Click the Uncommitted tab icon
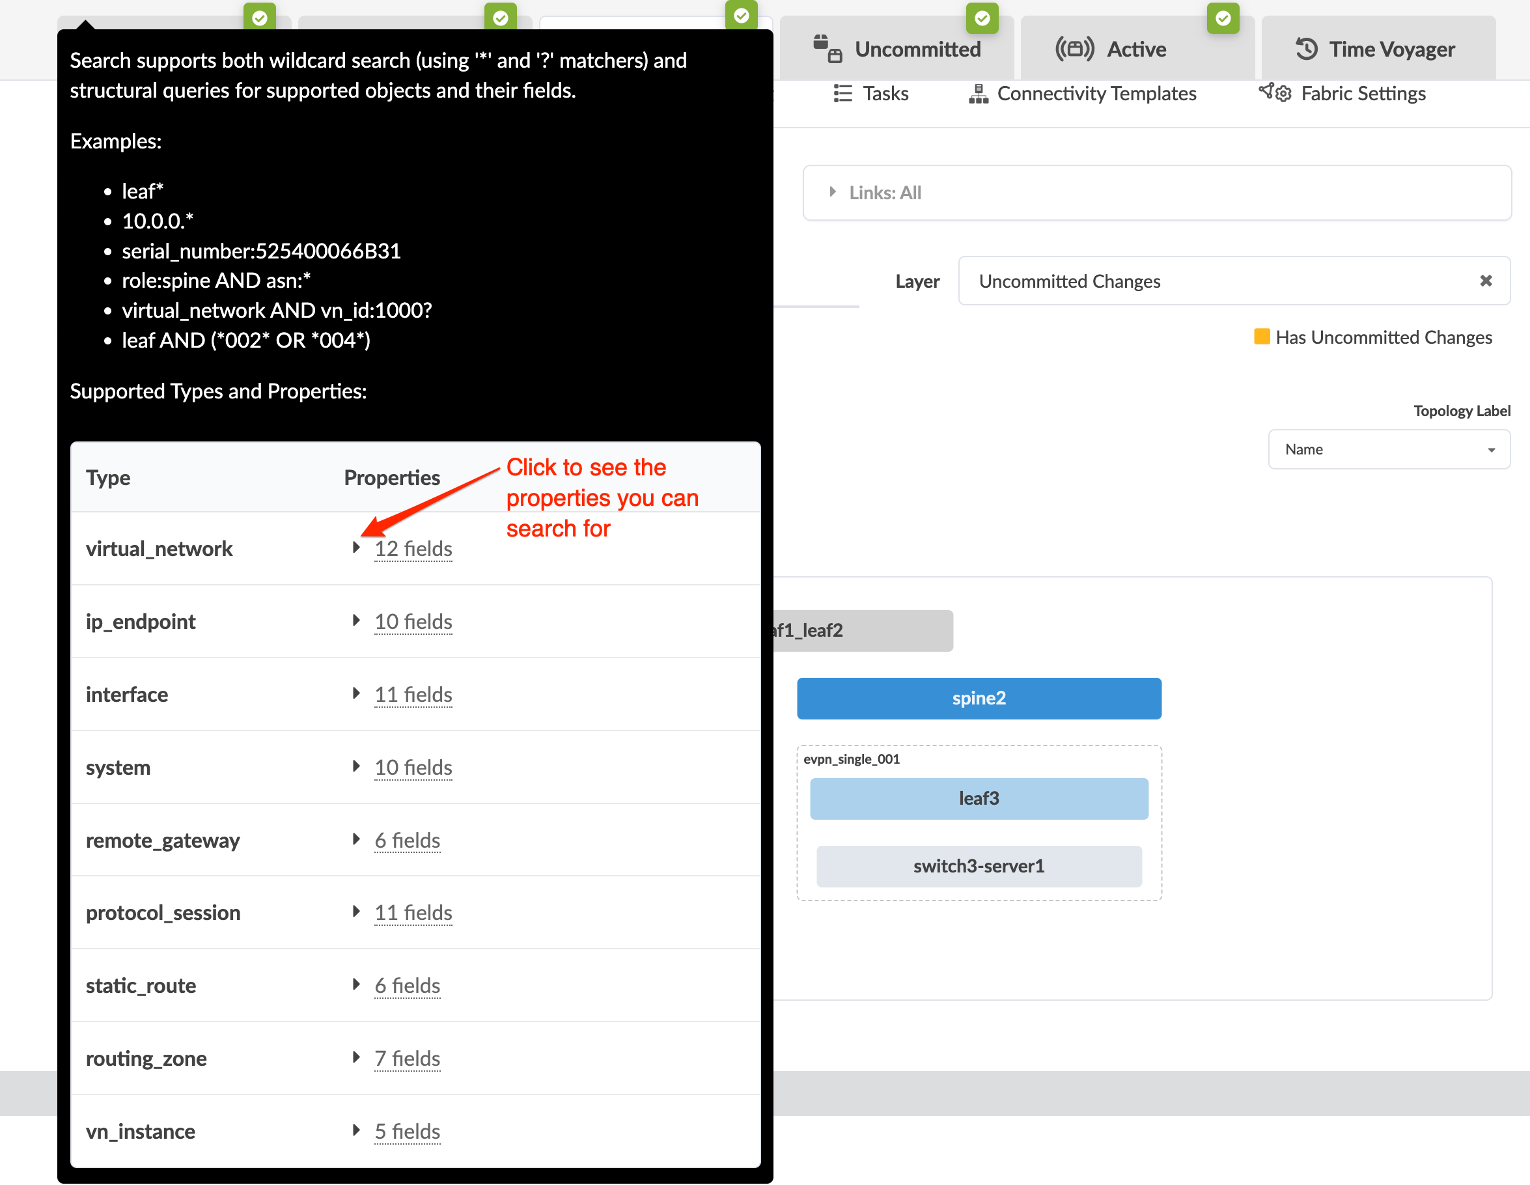1530x1185 pixels. [828, 49]
